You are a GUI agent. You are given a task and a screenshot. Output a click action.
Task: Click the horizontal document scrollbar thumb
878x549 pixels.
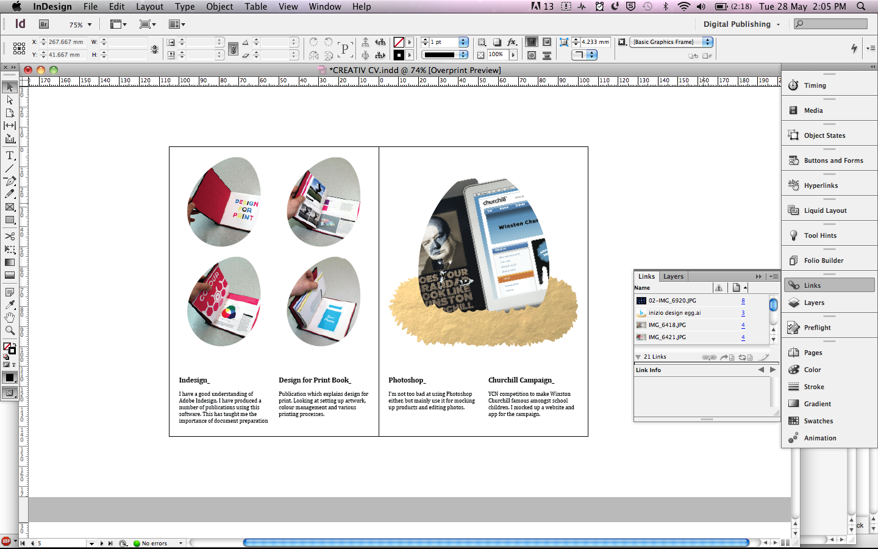coord(496,542)
